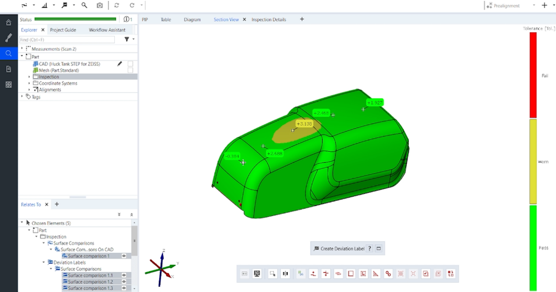556x292 pixels.
Task: Toggle visibility eye of Surface comparison 1.2
Action: (x=124, y=282)
